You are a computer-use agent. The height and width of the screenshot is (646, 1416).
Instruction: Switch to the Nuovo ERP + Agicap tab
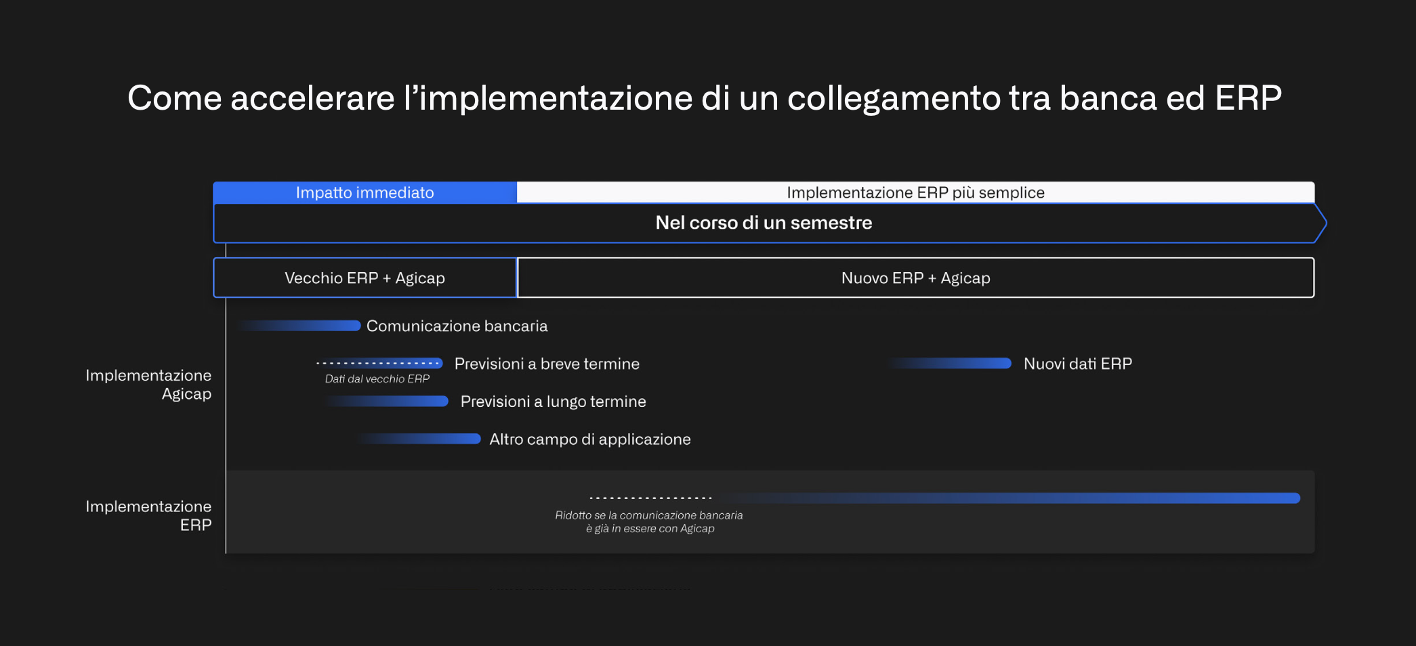point(915,278)
